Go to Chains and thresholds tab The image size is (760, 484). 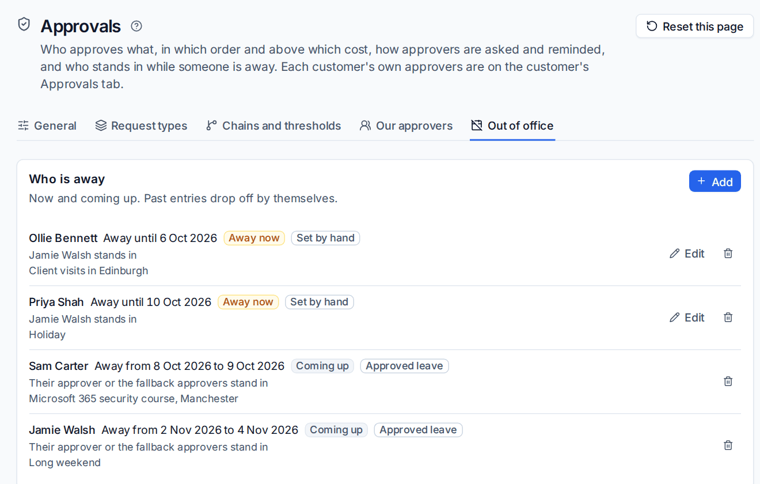tap(273, 126)
